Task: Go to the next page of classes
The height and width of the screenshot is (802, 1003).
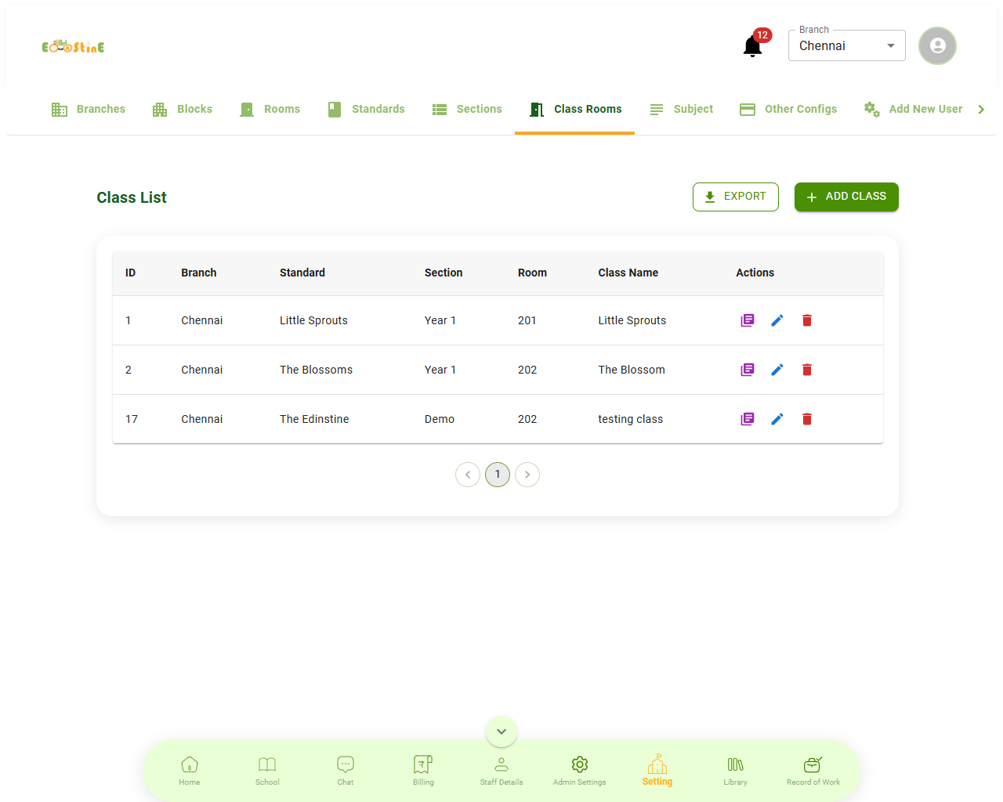Action: [527, 475]
